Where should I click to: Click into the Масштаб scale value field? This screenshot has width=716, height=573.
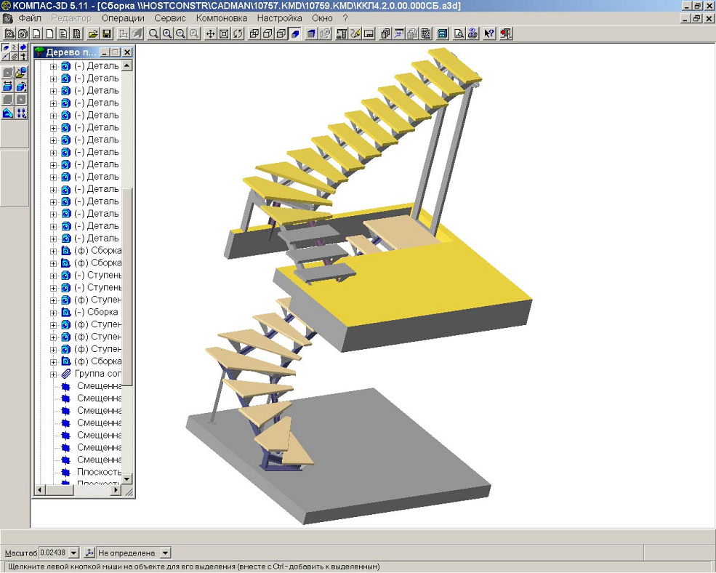click(x=55, y=553)
